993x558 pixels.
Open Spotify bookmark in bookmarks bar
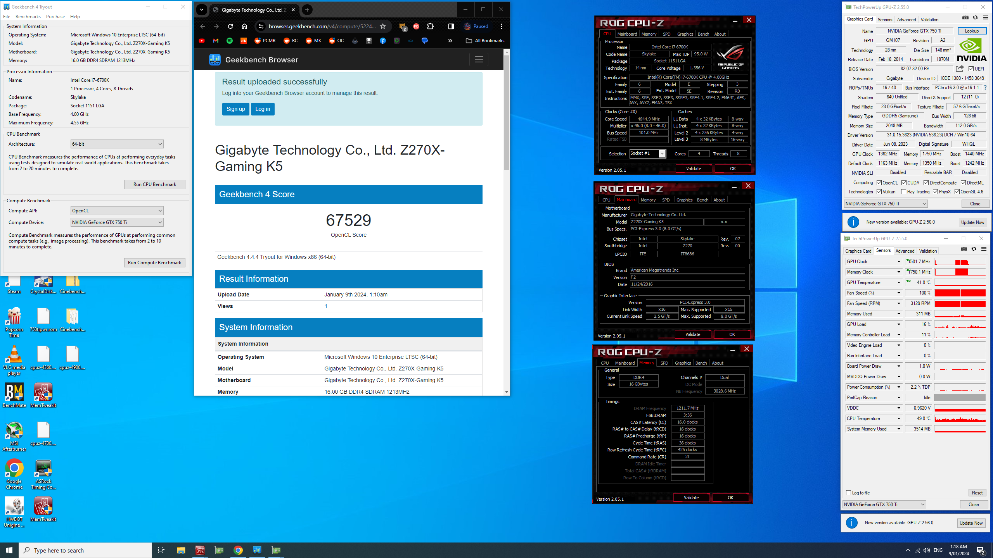click(x=230, y=41)
